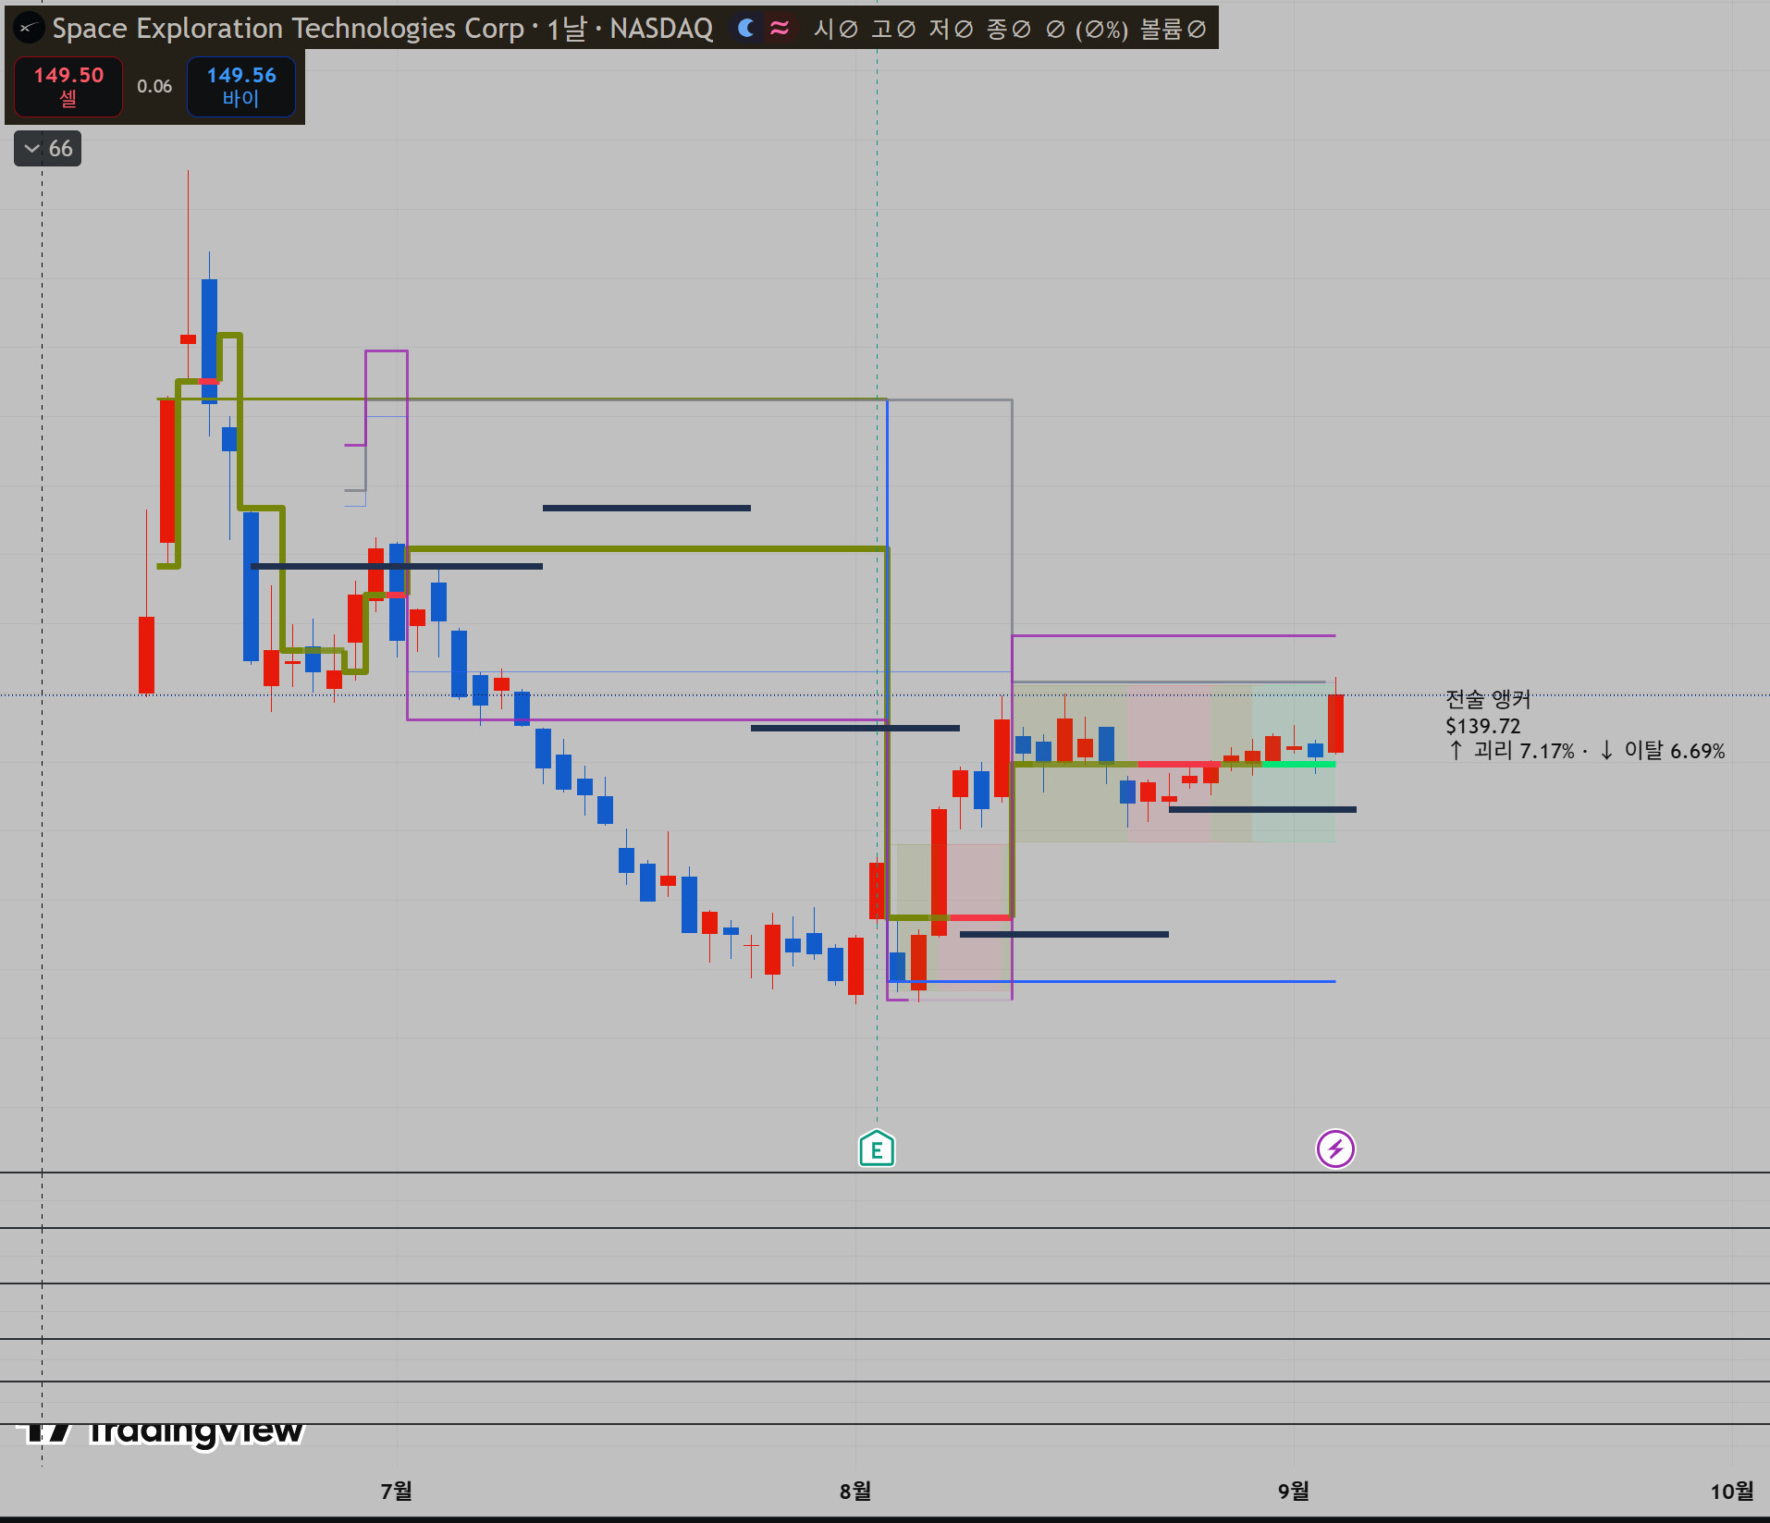
Task: Click the moon market-session indicator icon
Action: pos(746,28)
